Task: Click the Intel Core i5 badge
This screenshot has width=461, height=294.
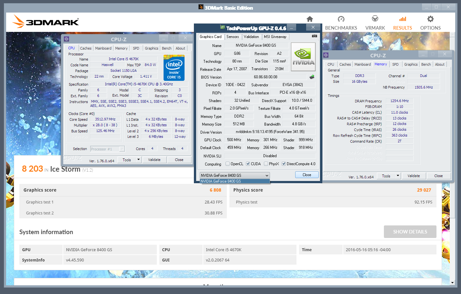Action: click(x=174, y=67)
